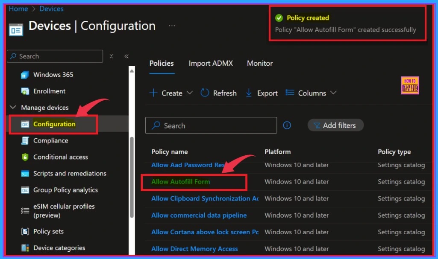The height and width of the screenshot is (259, 438).
Task: Sort by Platform column header
Action: (278, 152)
